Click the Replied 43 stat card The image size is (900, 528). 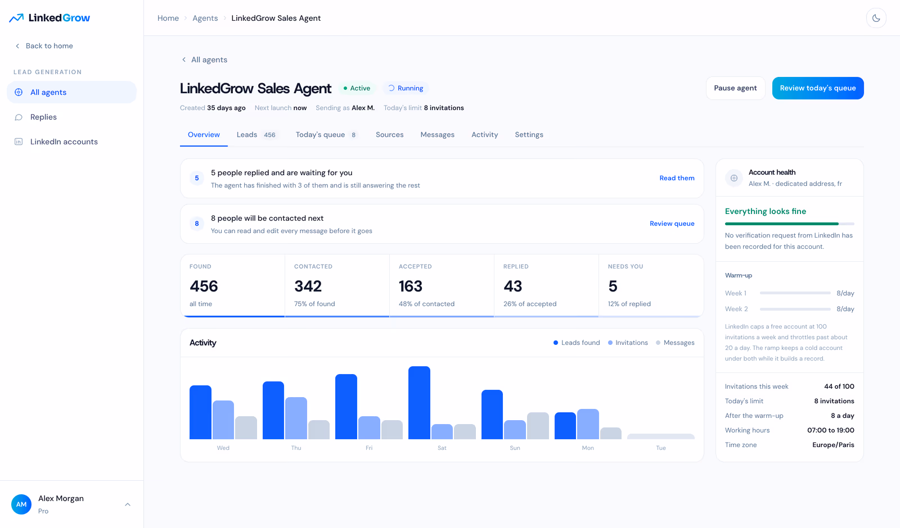click(x=547, y=286)
